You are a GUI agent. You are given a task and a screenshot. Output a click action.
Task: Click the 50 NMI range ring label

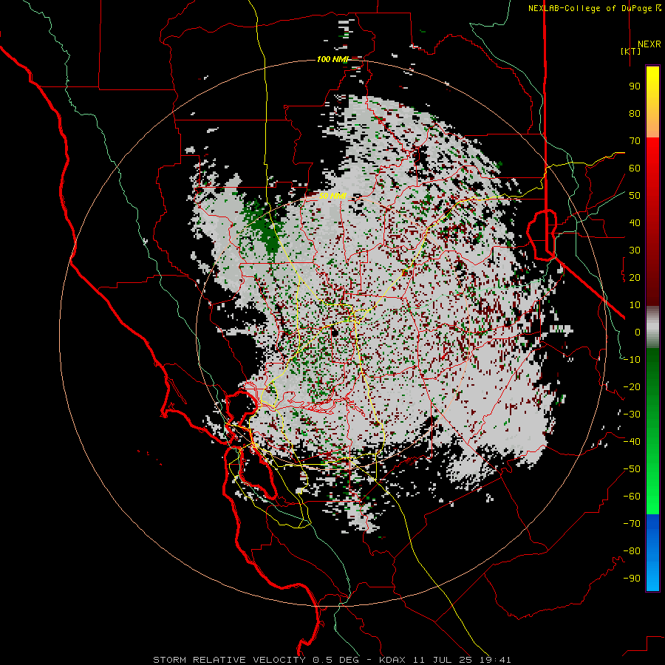pos(332,196)
